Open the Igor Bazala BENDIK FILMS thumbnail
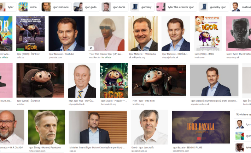Image resolution: width=251 pixels, height=153 pixels. tap(201, 127)
